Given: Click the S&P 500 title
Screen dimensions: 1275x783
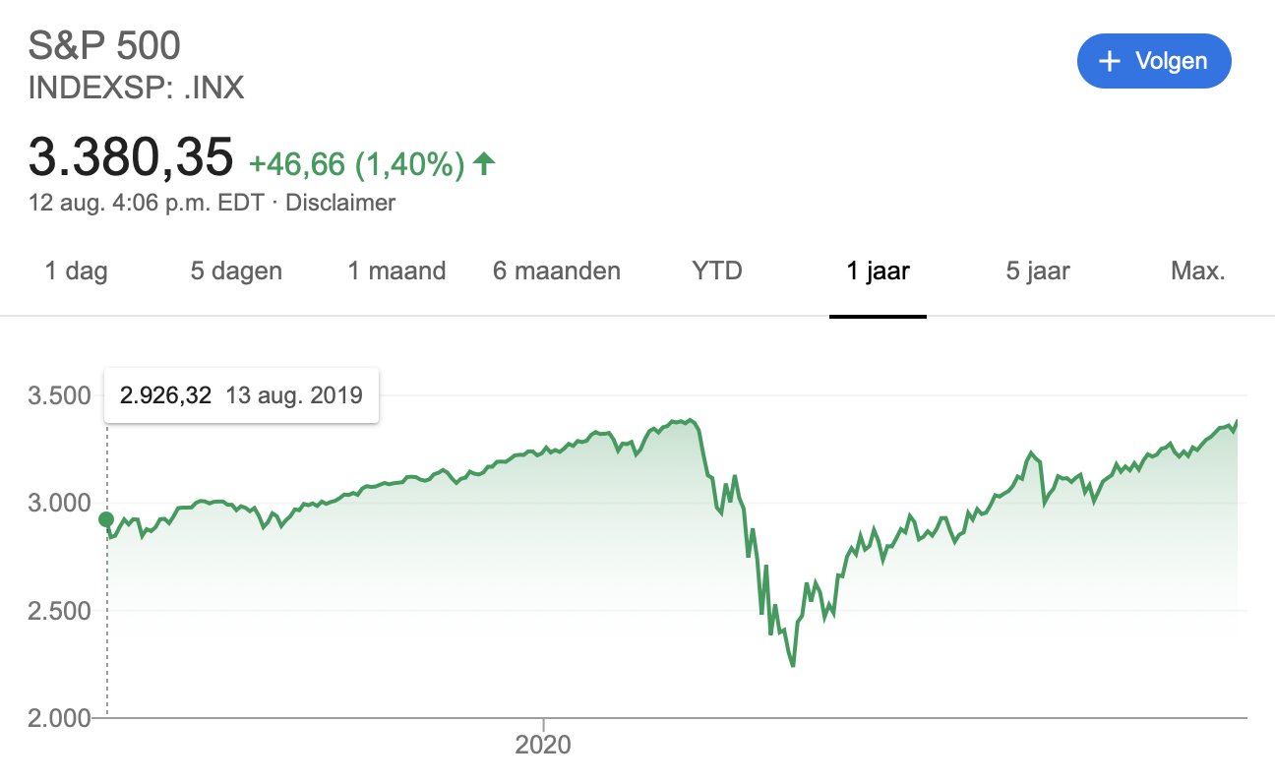Looking at the screenshot, I should (x=105, y=46).
